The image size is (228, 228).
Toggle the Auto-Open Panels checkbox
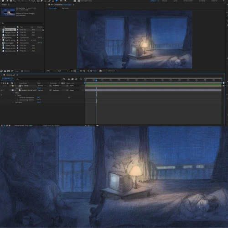coord(79,1)
